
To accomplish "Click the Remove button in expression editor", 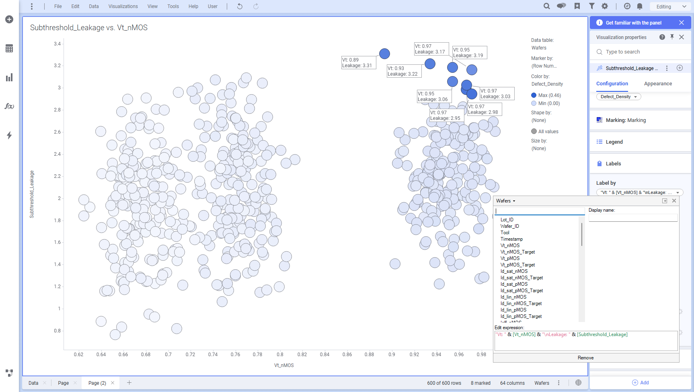I will click(x=585, y=358).
